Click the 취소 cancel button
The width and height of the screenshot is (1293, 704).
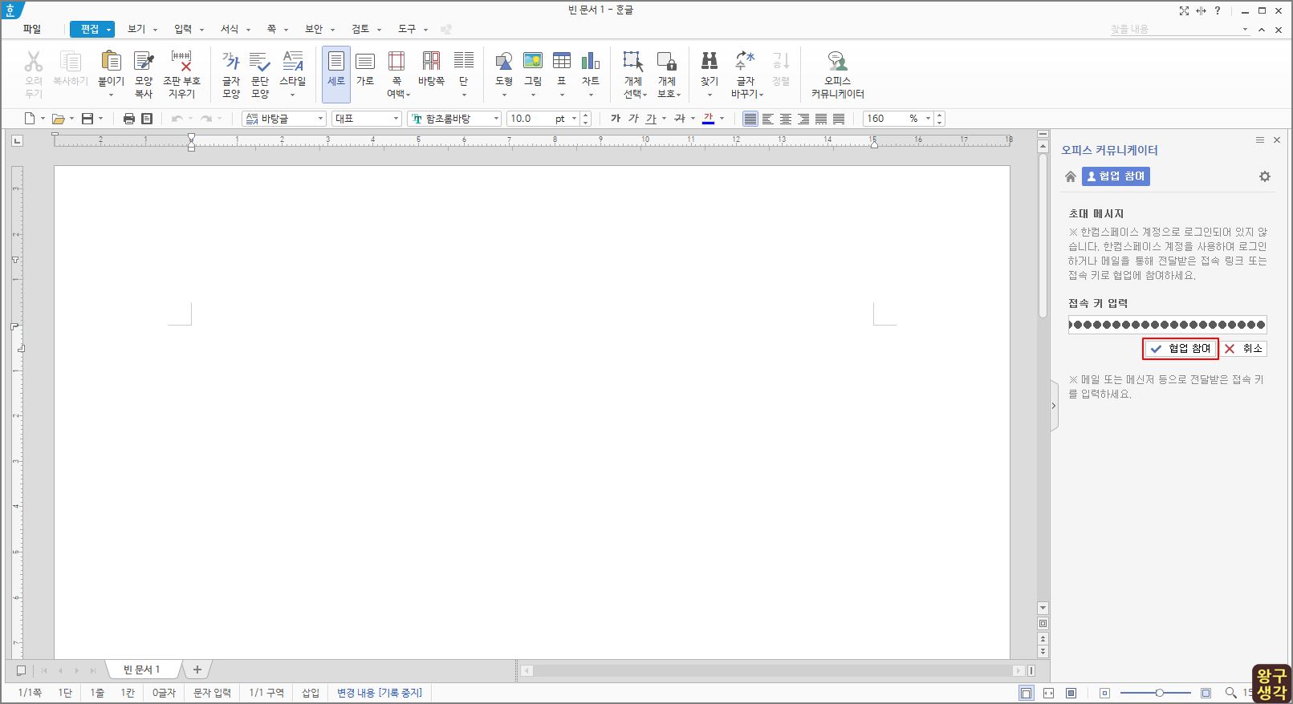[x=1244, y=349]
